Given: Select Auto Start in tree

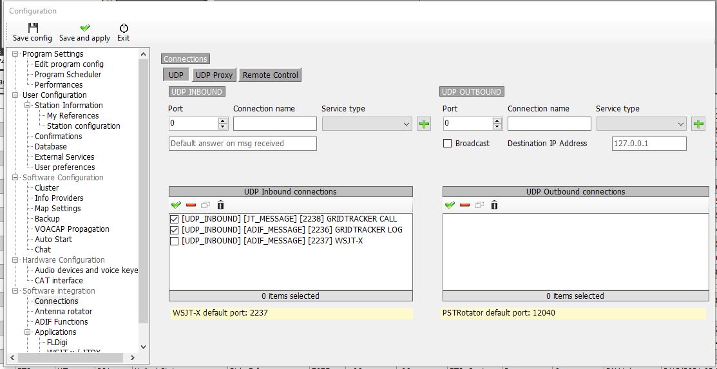Looking at the screenshot, I should (x=53, y=240).
